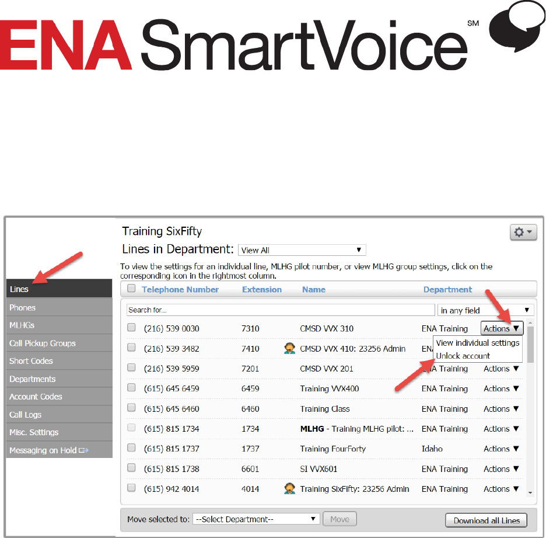Open Actions dropdown for SI VVX601
This screenshot has width=546, height=538.
502,469
